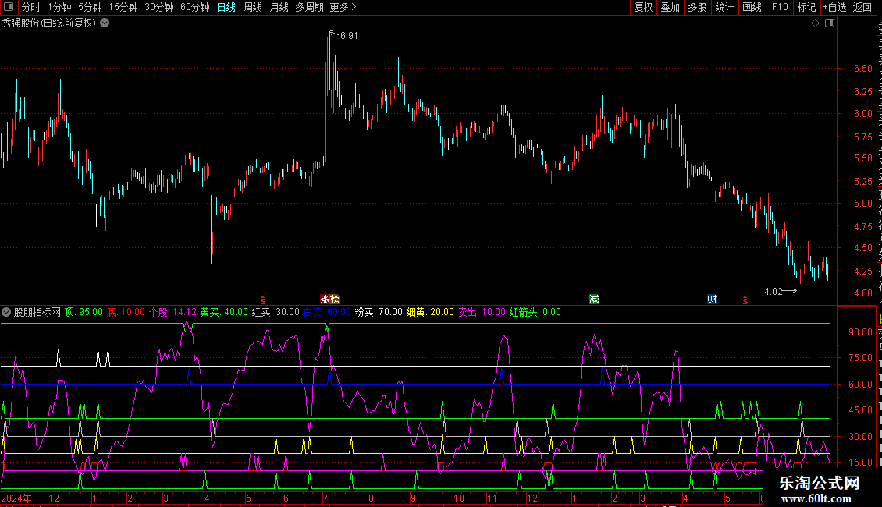
Task: Click the 标记 mark button
Action: pos(806,7)
